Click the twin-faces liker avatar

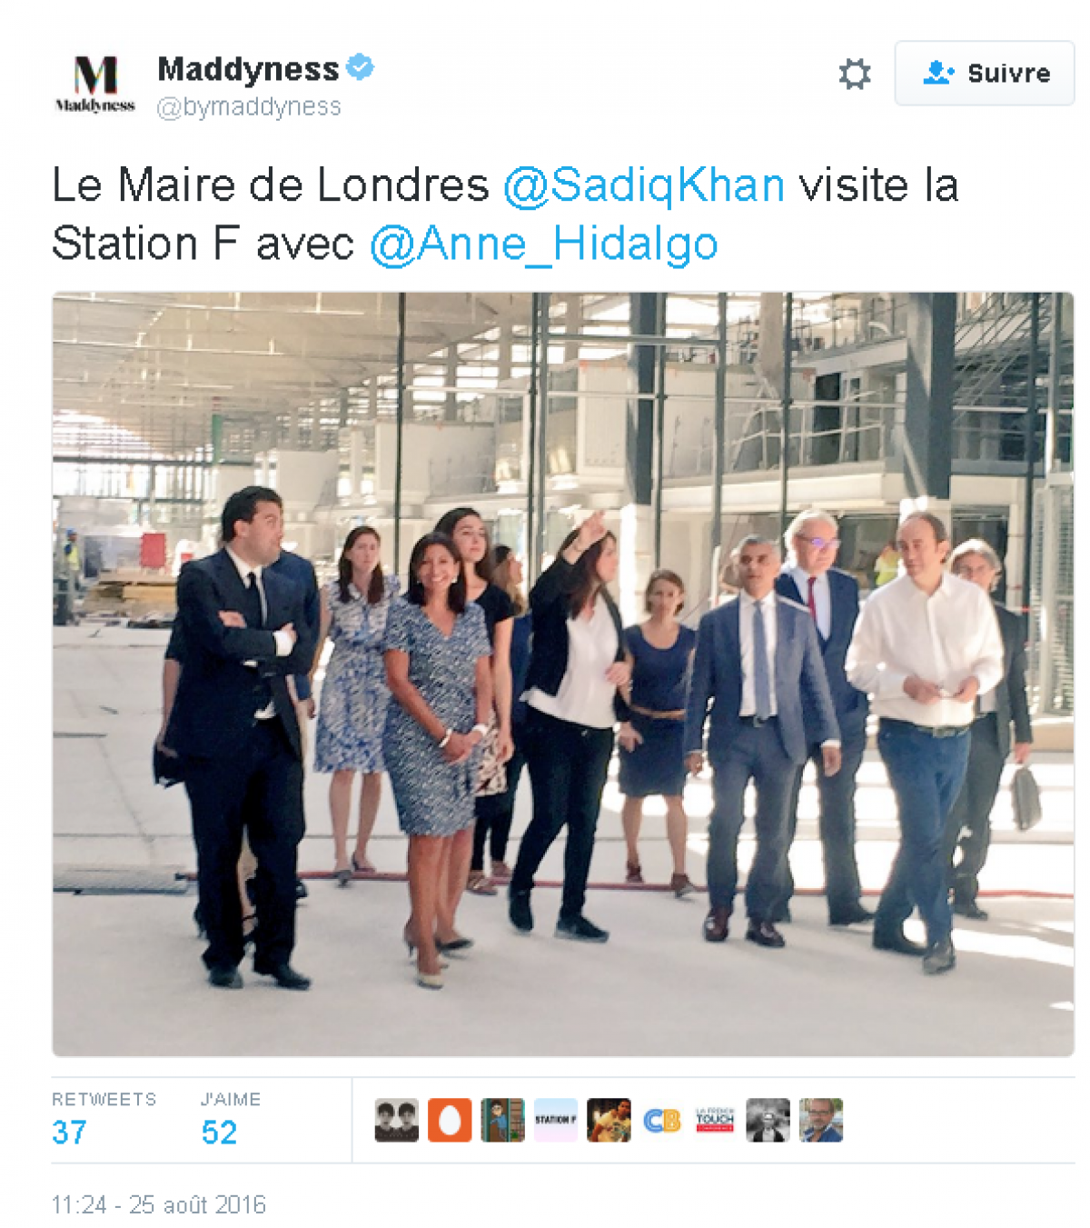pyautogui.click(x=397, y=1120)
